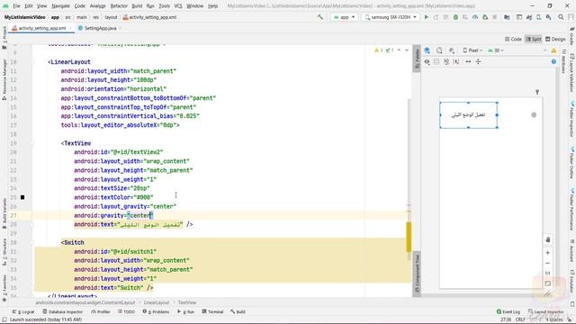Switch editor to Code view
The image size is (576, 324).
point(513,39)
